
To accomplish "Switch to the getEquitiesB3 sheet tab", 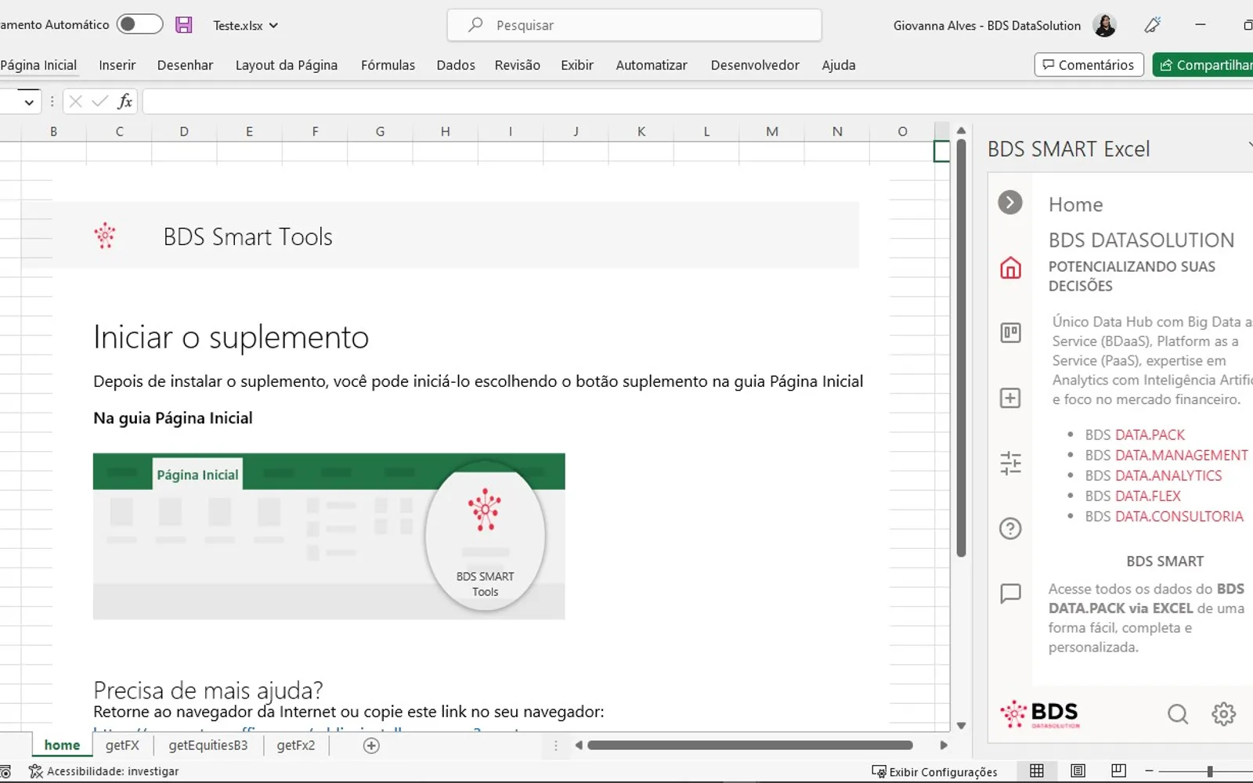I will tap(208, 745).
